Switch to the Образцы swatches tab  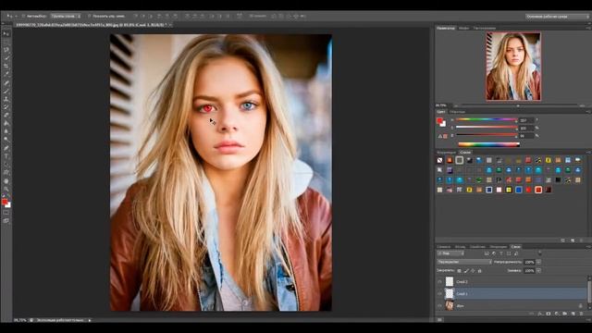(x=457, y=112)
